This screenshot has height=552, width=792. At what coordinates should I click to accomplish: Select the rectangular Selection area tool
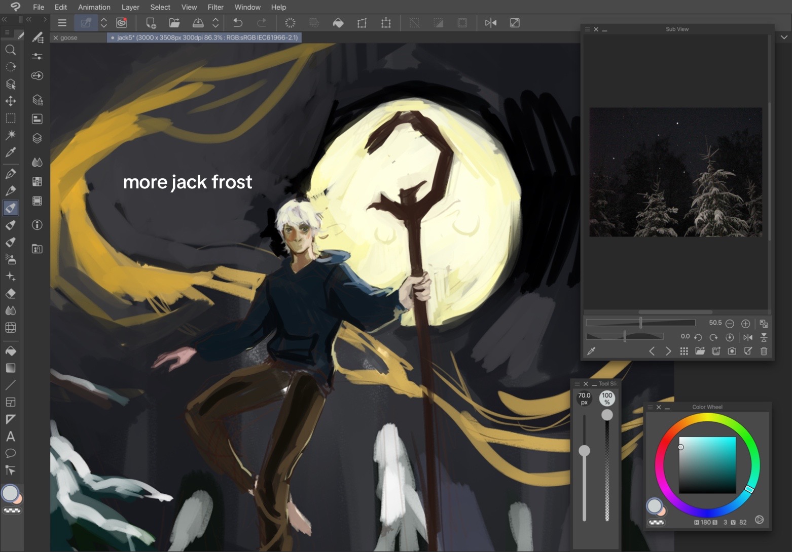pos(10,119)
